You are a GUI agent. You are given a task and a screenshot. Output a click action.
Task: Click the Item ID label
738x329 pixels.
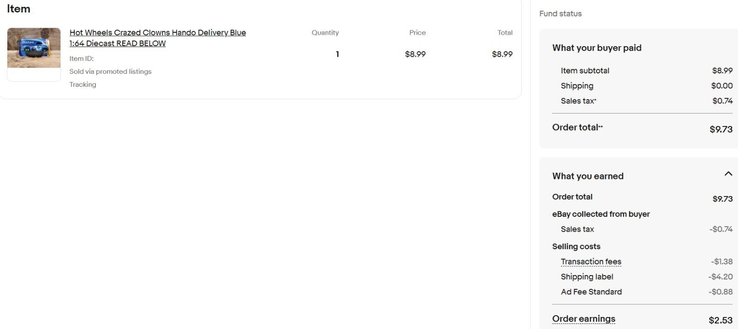click(82, 59)
